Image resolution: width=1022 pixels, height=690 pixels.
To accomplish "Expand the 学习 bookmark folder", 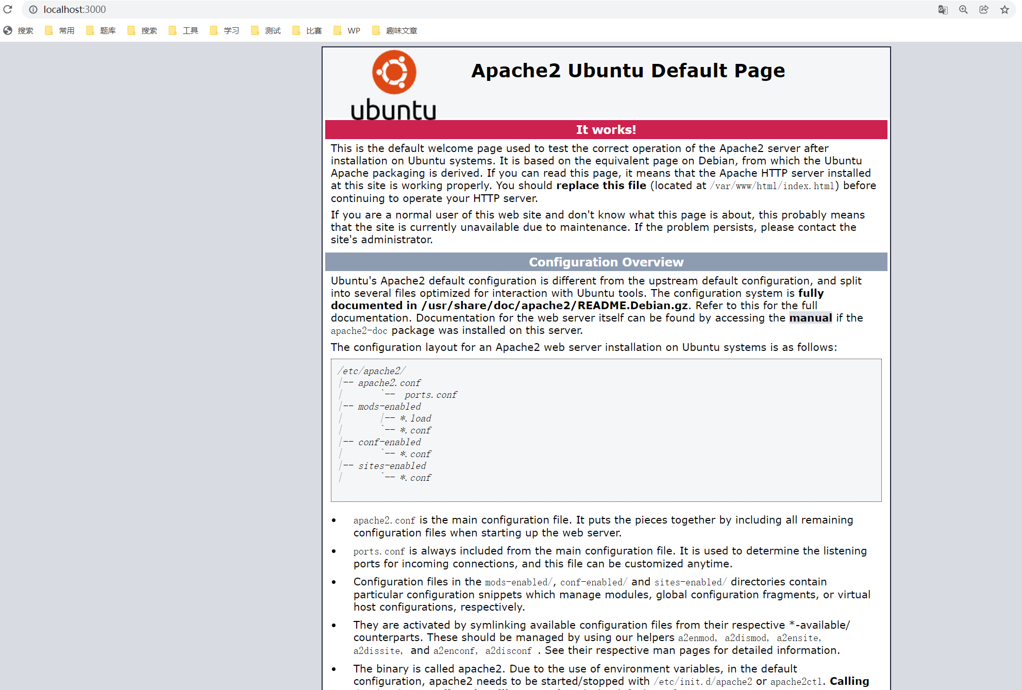I will (225, 30).
